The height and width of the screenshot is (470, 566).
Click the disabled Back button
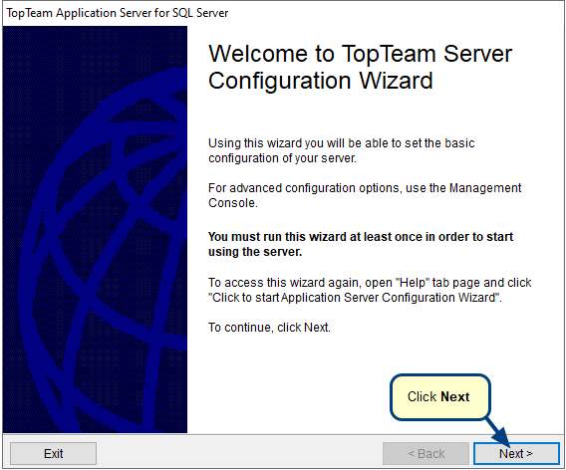point(425,453)
